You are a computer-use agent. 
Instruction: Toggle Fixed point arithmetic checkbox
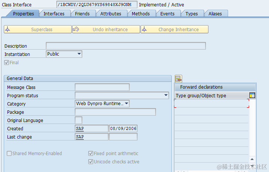(x=91, y=153)
